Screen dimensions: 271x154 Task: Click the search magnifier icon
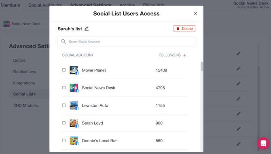tap(64, 42)
